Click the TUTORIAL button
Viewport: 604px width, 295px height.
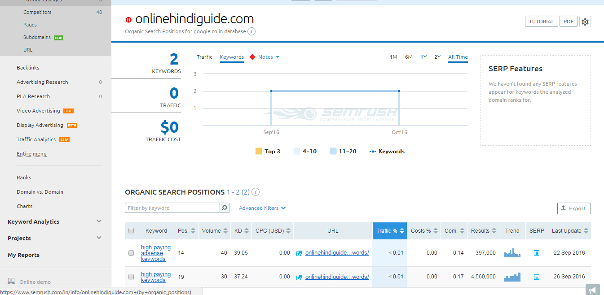coord(542,22)
